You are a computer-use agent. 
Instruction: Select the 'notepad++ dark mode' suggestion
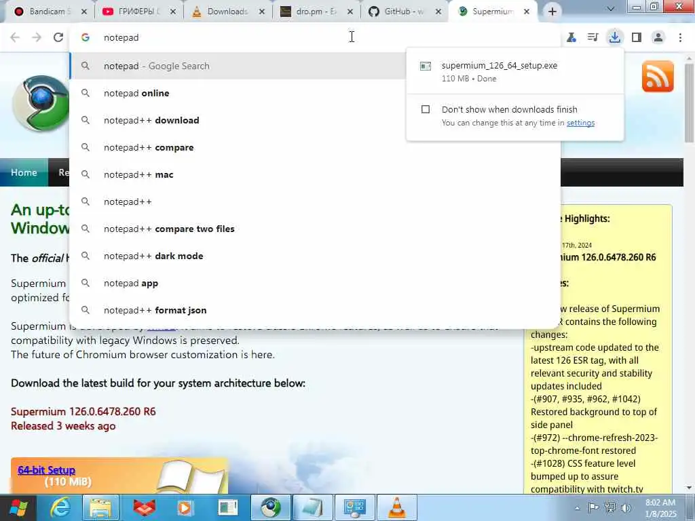(315, 256)
